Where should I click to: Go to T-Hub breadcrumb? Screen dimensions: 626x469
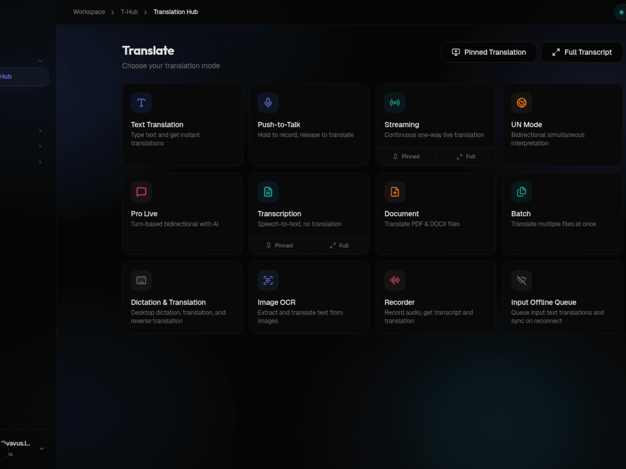click(129, 12)
